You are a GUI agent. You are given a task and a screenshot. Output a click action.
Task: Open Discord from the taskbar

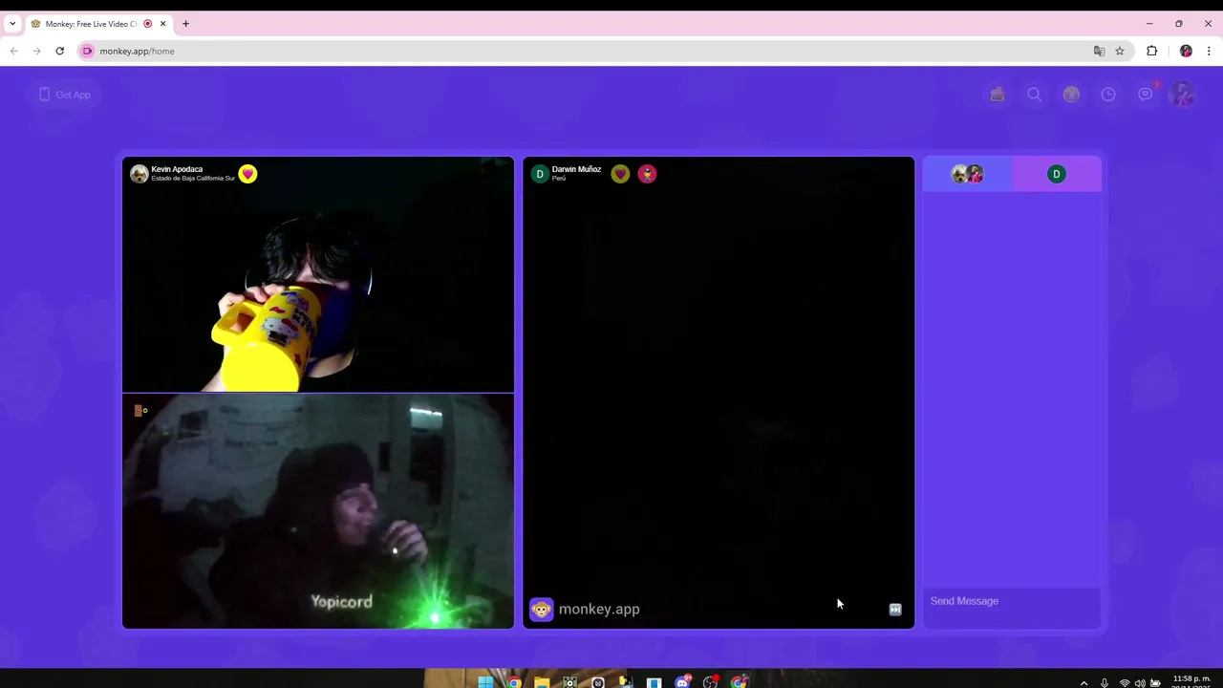click(x=682, y=682)
